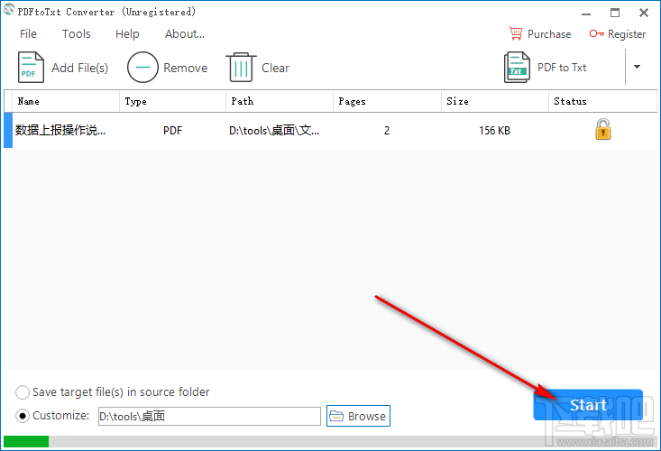Expand the conversion mode dropdown arrow
Image resolution: width=661 pixels, height=451 pixels.
coord(637,67)
